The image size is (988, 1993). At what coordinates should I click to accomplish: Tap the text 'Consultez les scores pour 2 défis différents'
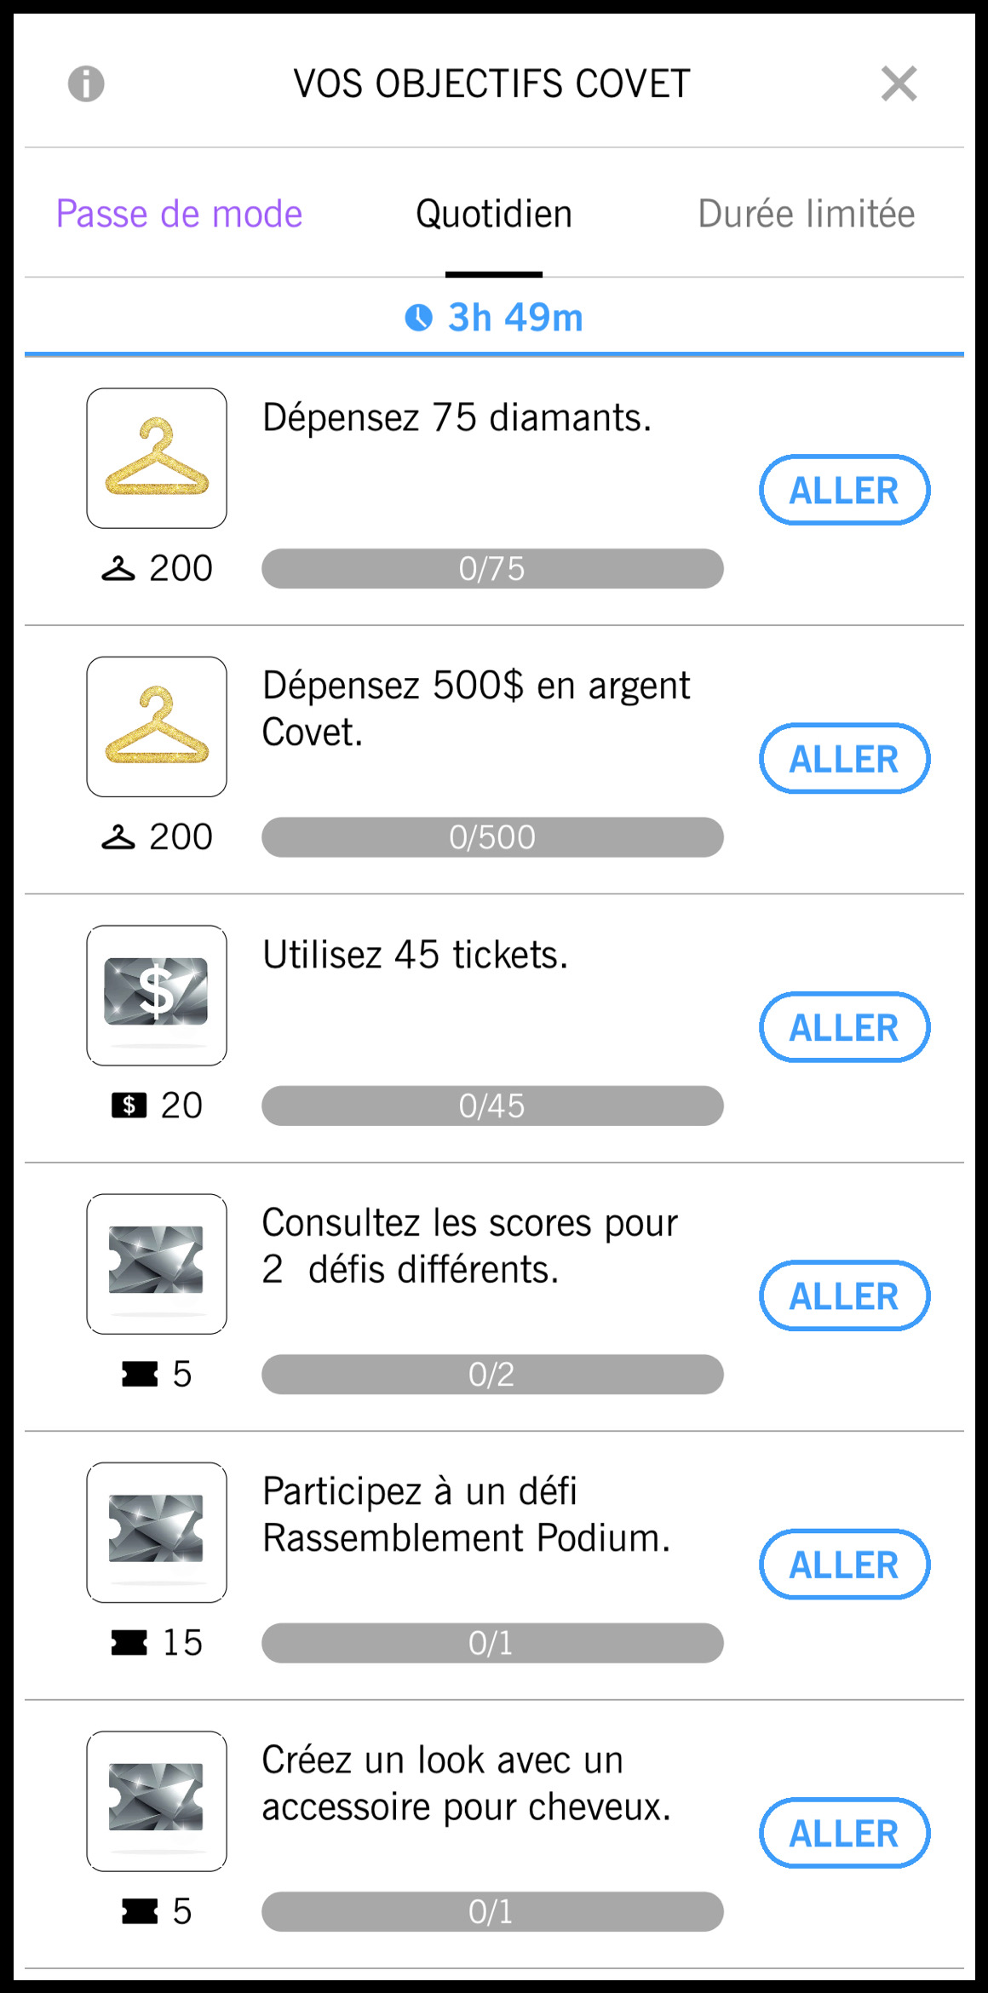click(469, 1246)
